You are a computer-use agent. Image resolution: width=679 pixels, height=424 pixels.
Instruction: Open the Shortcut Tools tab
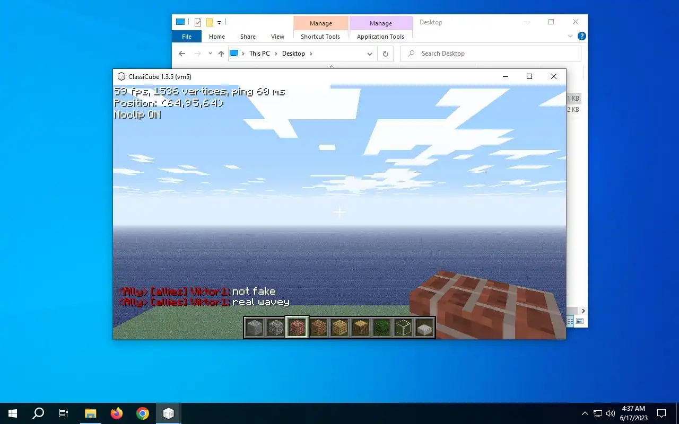click(x=320, y=37)
